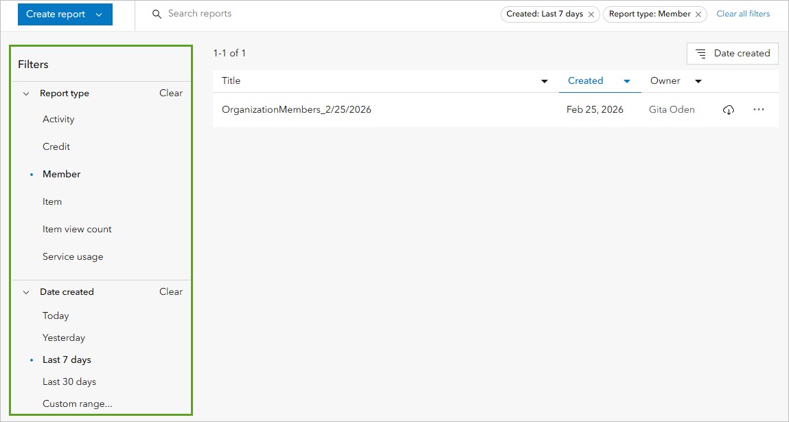Select the Activity report type filter

58,119
